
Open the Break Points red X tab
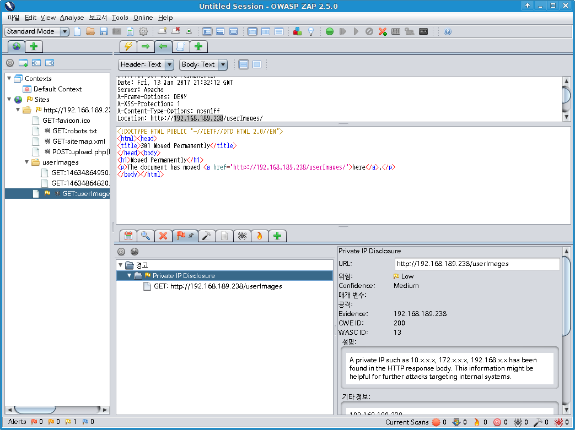[163, 236]
